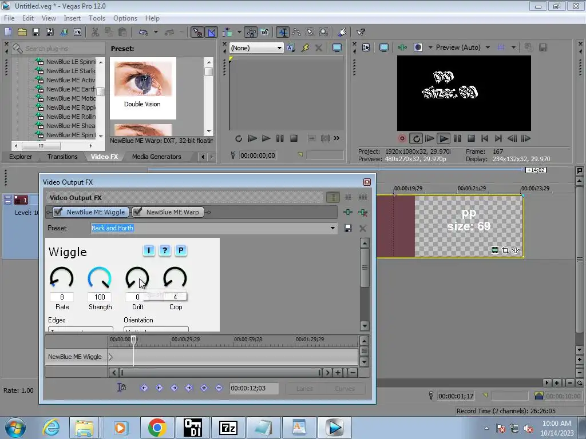The width and height of the screenshot is (586, 439).
Task: Click the Rate knob in Wiggle
Action: click(x=62, y=278)
